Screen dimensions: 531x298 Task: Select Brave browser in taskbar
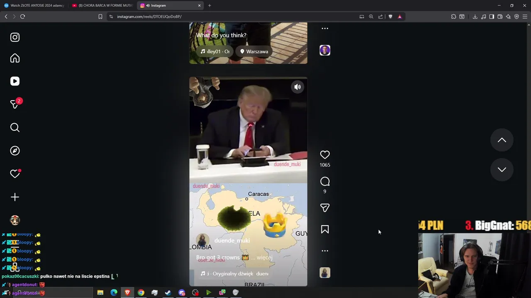pos(127,293)
